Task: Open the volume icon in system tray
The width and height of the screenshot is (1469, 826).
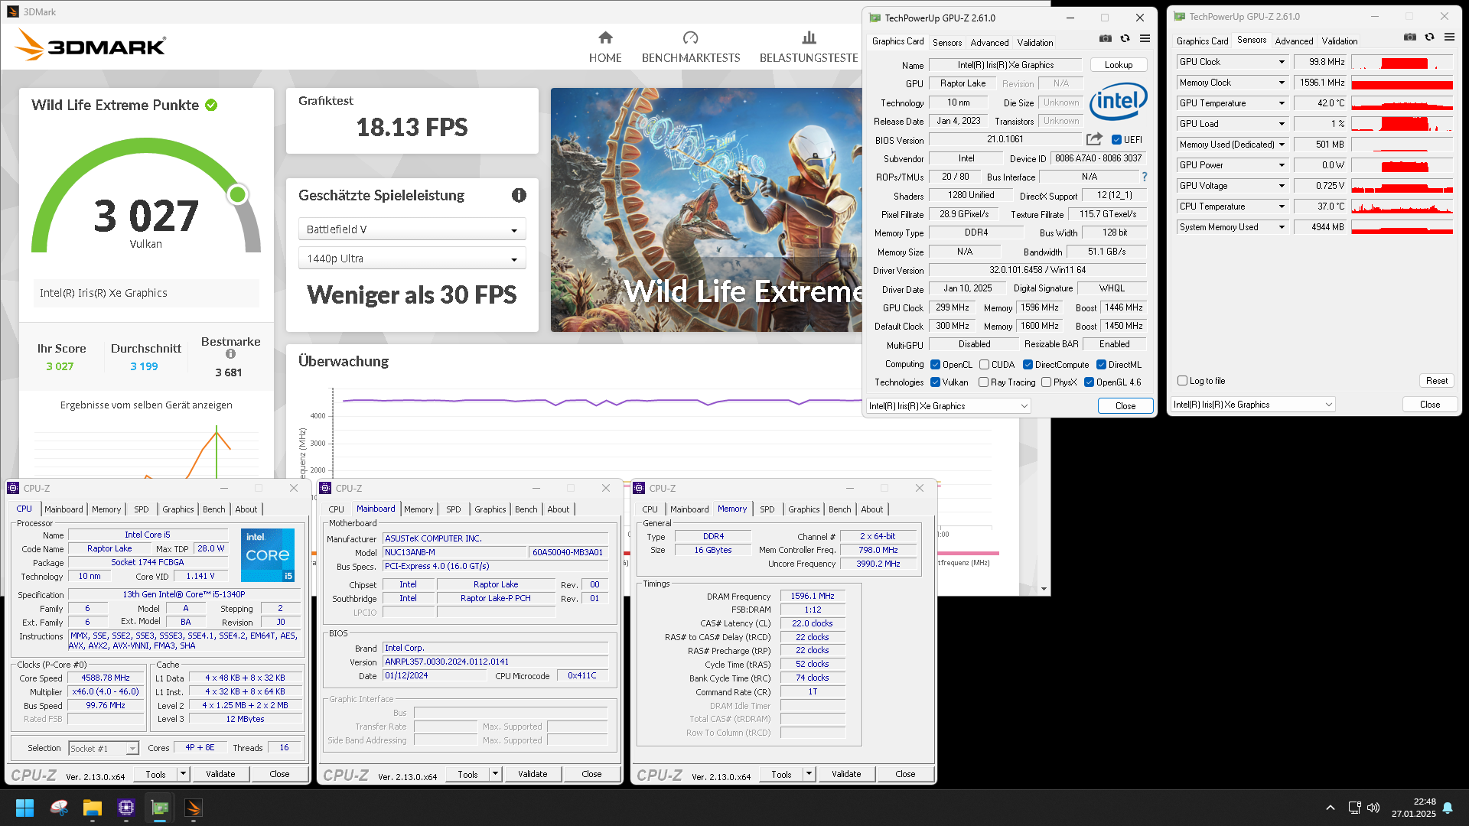Action: click(x=1373, y=808)
